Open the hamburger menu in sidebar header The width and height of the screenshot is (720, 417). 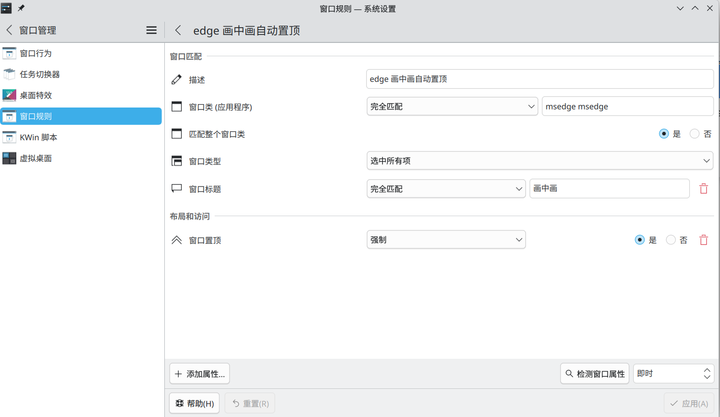click(152, 30)
